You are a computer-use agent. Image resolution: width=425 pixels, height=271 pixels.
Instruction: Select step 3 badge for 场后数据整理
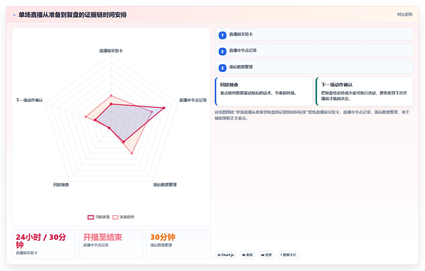(x=222, y=68)
